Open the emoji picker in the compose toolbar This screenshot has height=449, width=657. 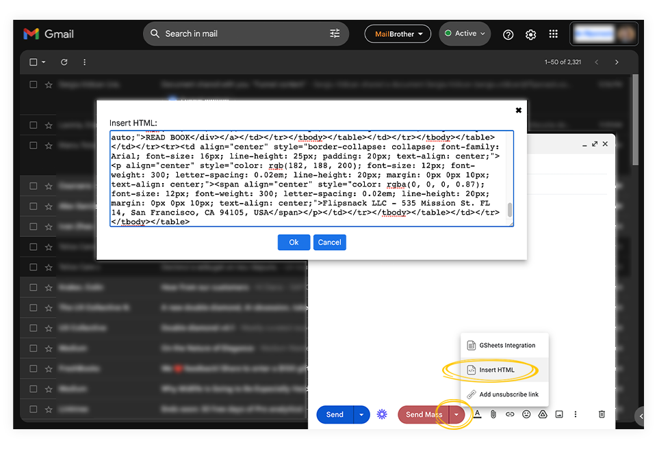(x=526, y=415)
